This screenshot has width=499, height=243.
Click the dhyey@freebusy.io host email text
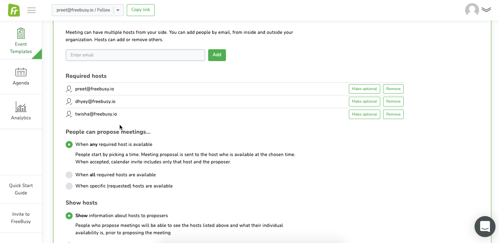click(x=95, y=102)
